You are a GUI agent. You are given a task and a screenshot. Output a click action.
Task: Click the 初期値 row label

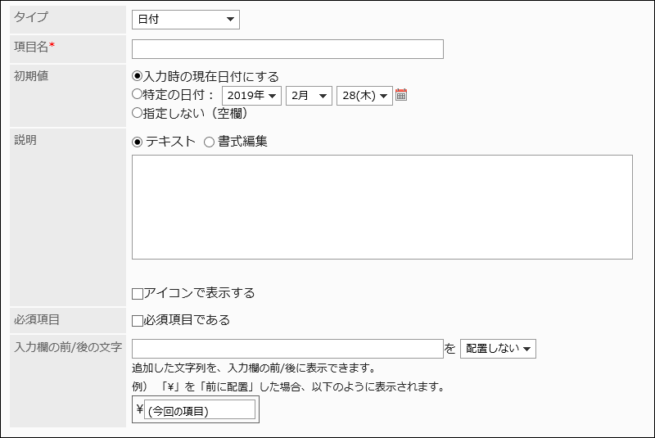(31, 76)
